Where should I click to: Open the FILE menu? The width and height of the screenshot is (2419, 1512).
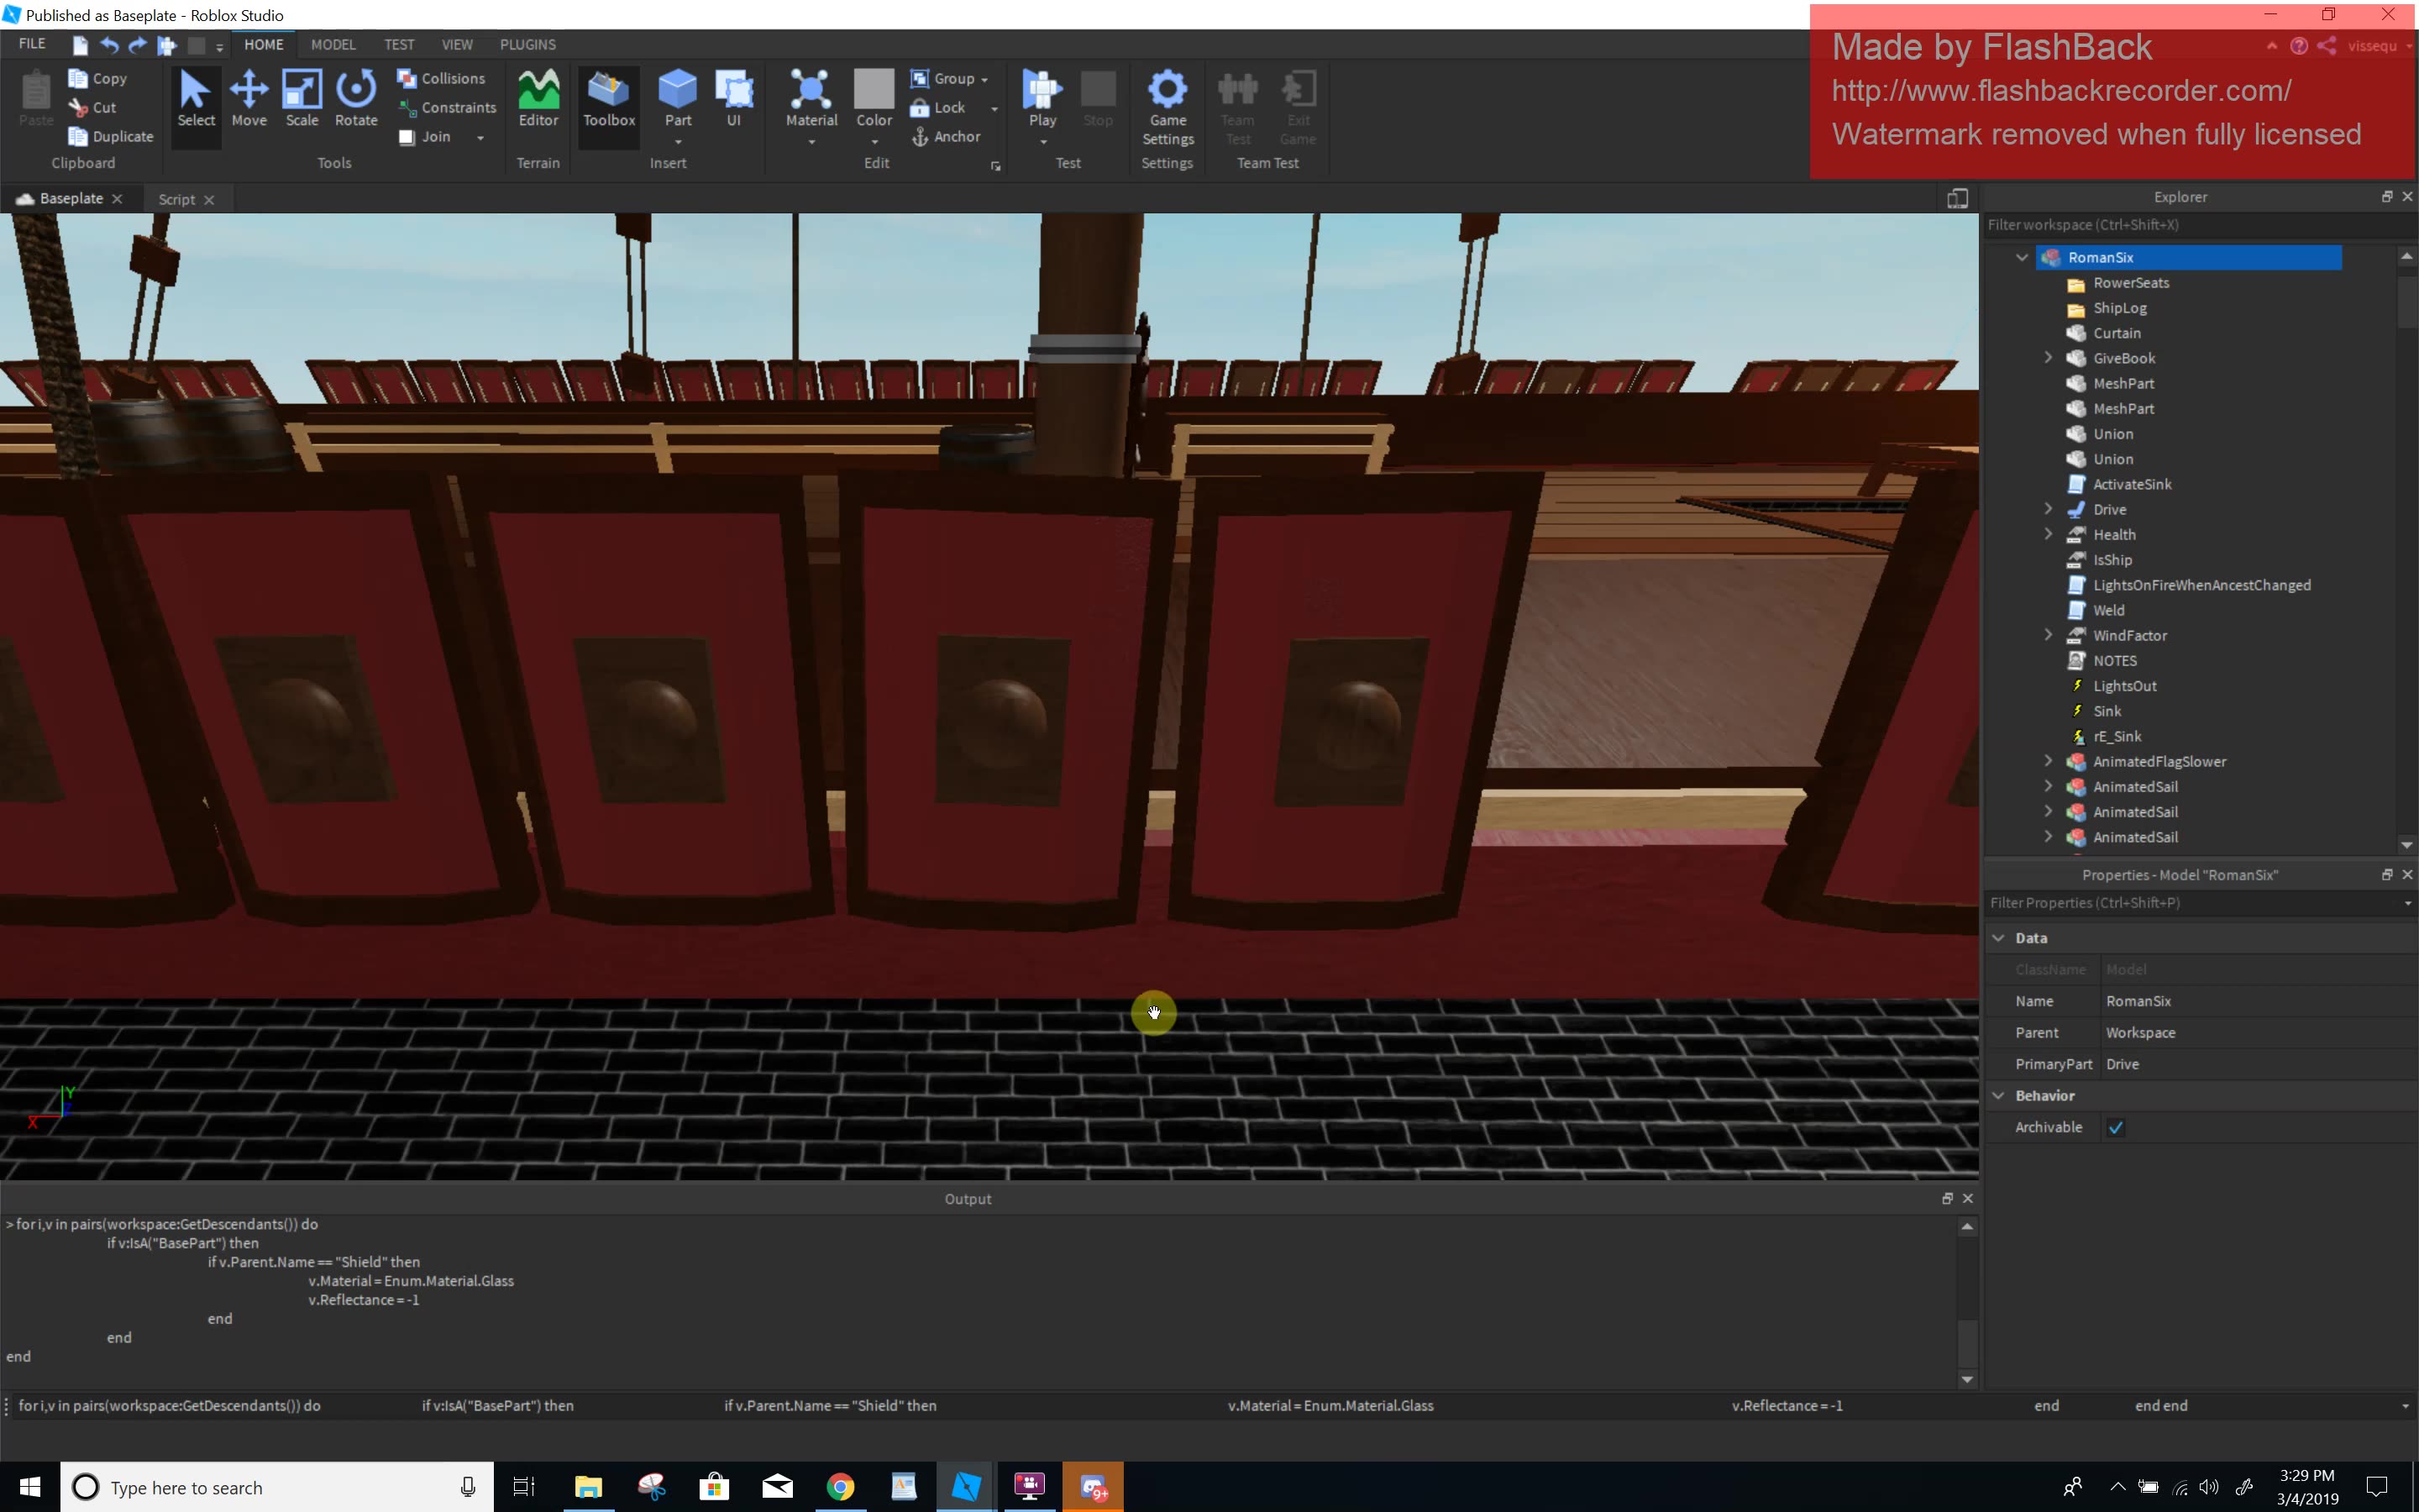(32, 44)
